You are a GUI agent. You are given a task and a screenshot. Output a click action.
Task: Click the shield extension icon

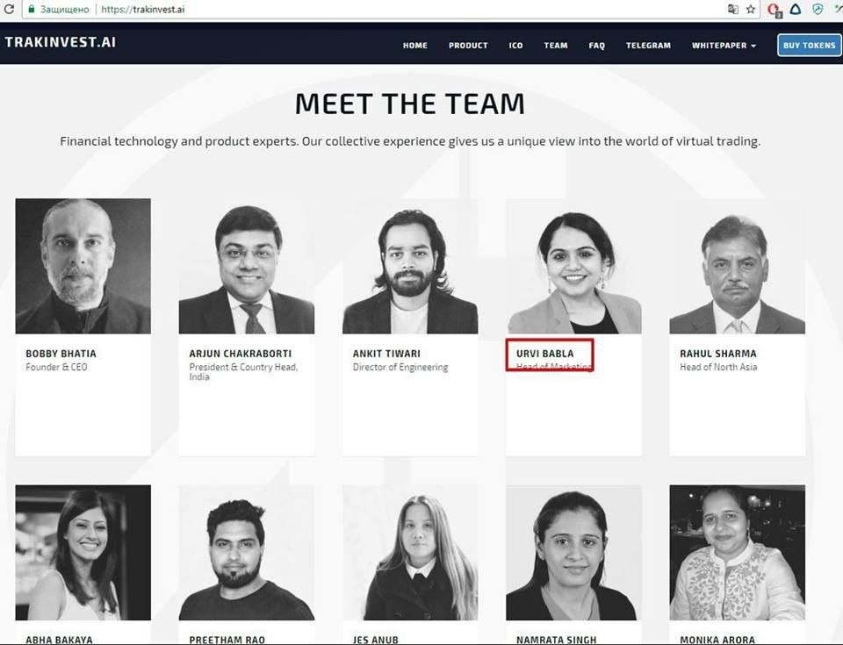pos(818,9)
